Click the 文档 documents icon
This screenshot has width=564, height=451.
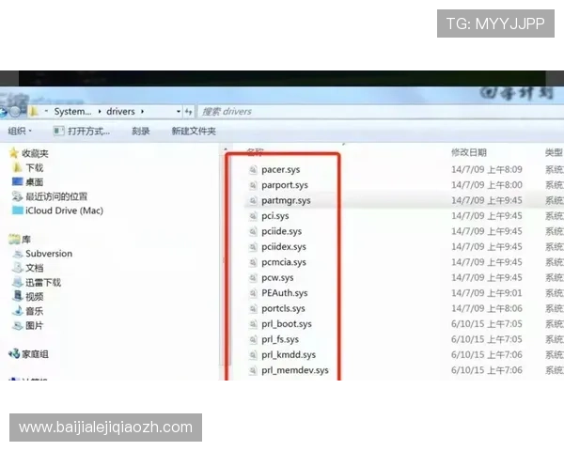coord(18,268)
